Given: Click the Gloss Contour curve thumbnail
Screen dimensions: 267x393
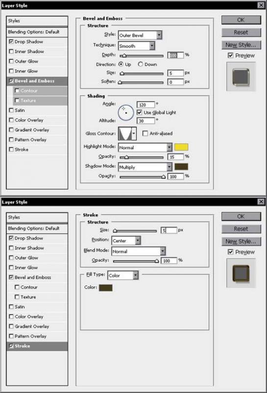Looking at the screenshot, I should point(125,134).
